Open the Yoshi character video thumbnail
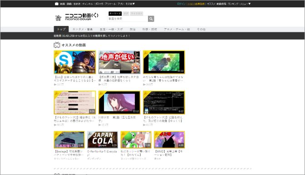The image size is (305, 175). [x=136, y=140]
